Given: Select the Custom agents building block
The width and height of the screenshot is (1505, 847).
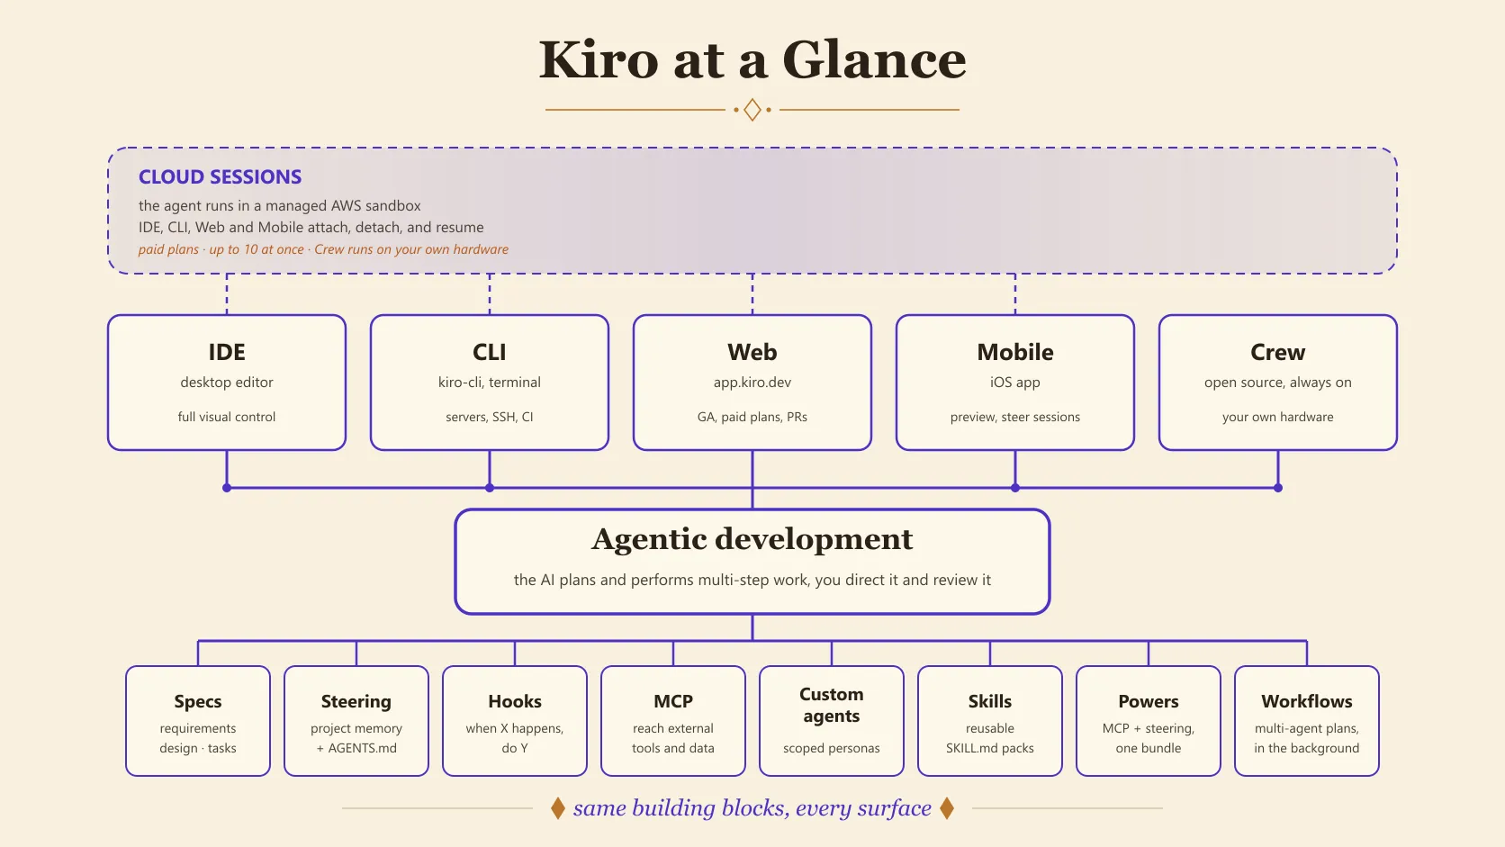Looking at the screenshot, I should click(x=832, y=721).
